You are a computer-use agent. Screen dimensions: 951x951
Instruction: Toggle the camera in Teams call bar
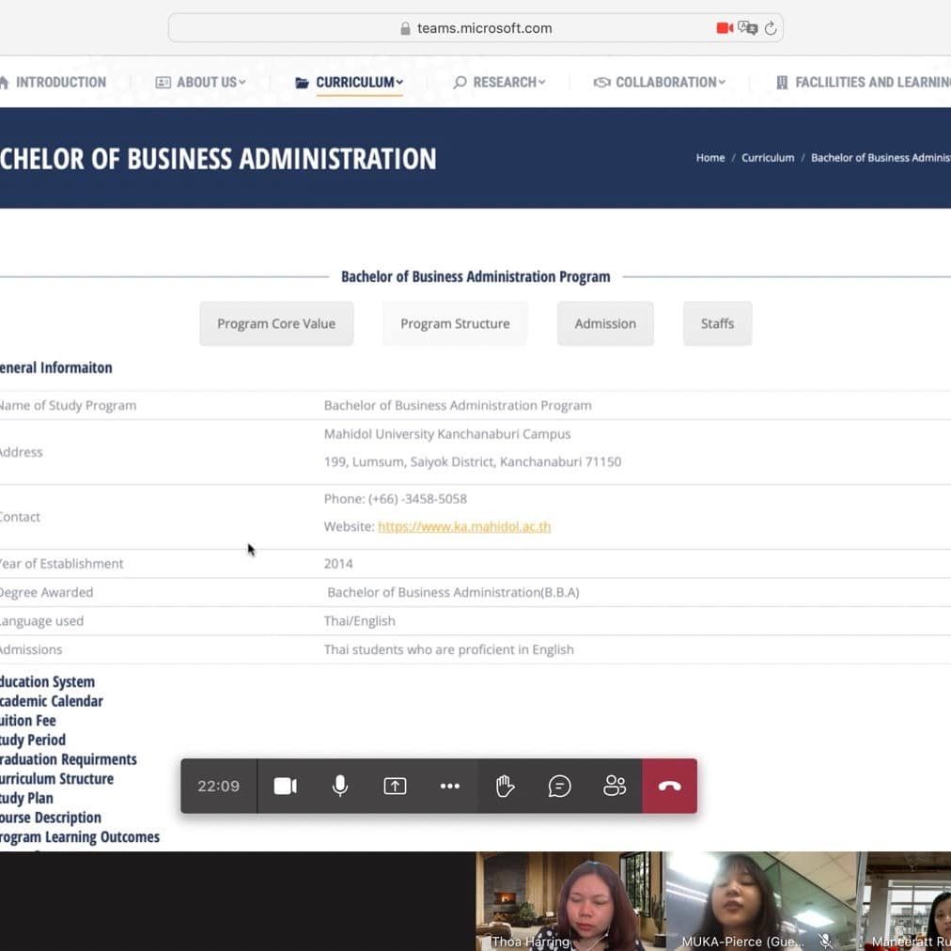pyautogui.click(x=285, y=787)
